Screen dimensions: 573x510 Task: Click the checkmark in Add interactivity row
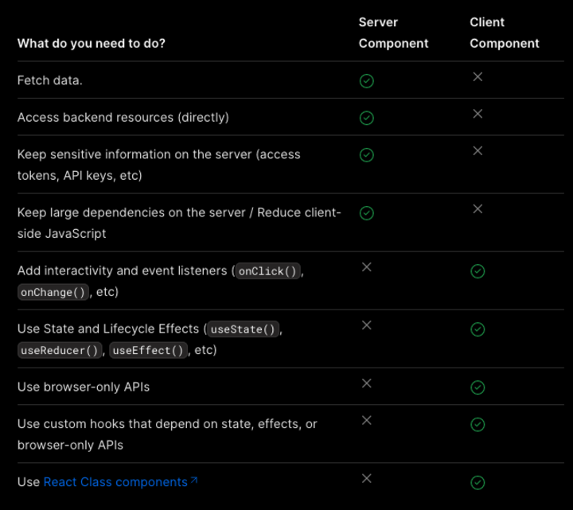477,271
